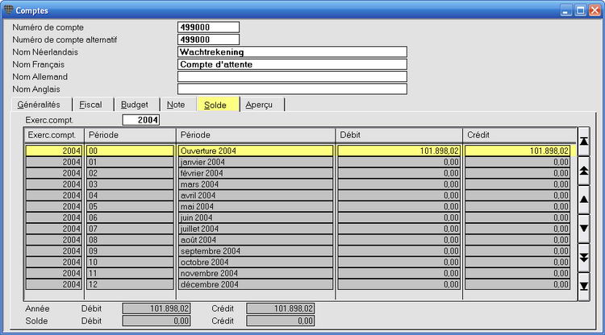
Task: Click the Année Débit total field
Action: click(x=156, y=308)
